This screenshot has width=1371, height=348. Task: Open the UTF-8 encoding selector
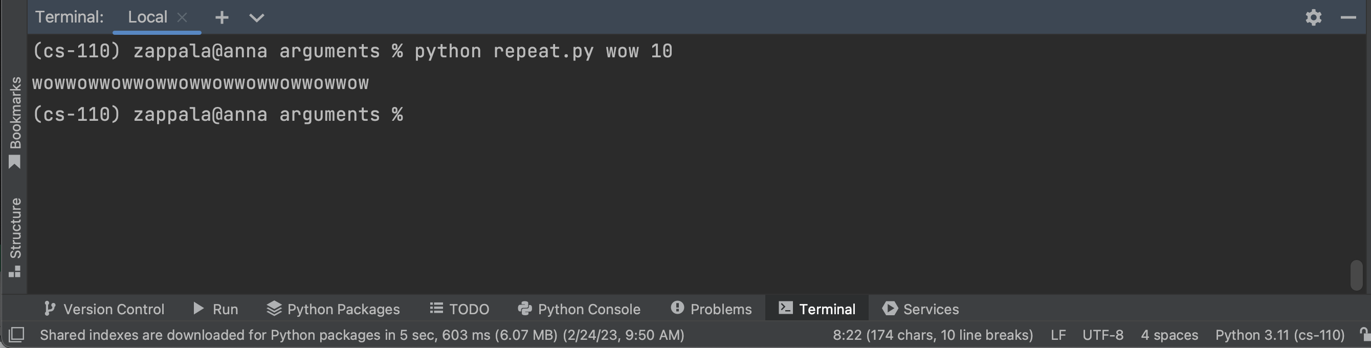pos(1103,335)
